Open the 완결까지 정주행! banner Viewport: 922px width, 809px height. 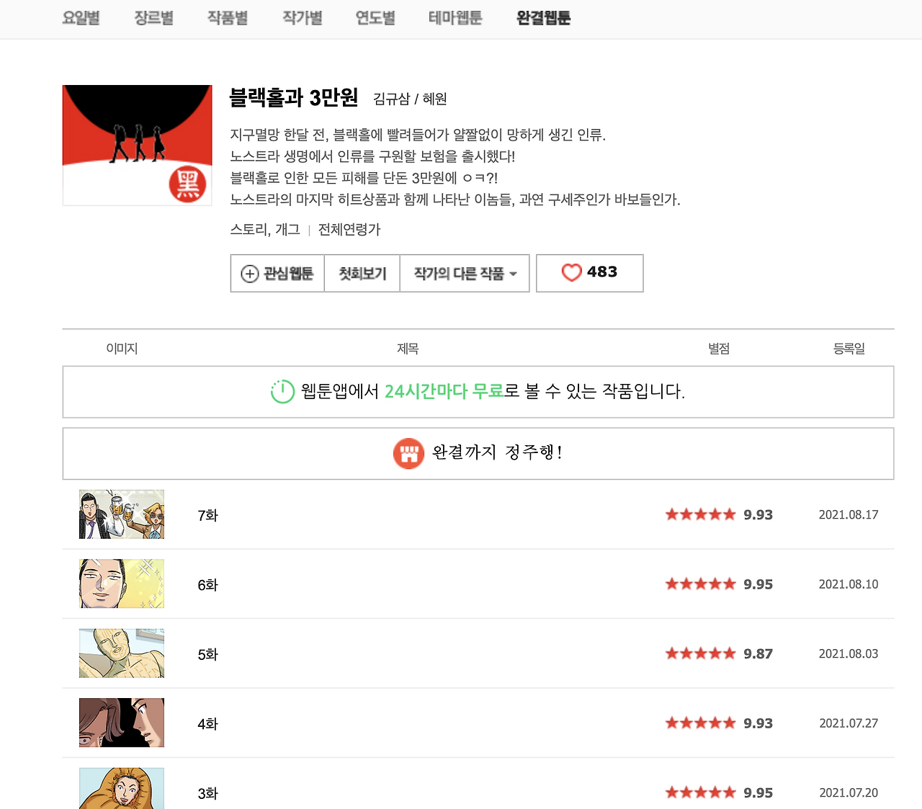click(478, 454)
